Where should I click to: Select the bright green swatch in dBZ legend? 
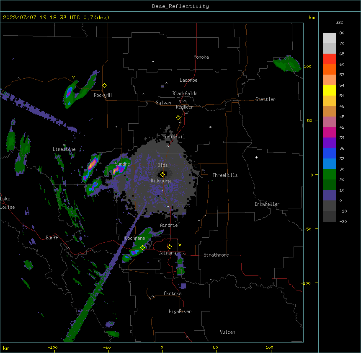(329, 174)
